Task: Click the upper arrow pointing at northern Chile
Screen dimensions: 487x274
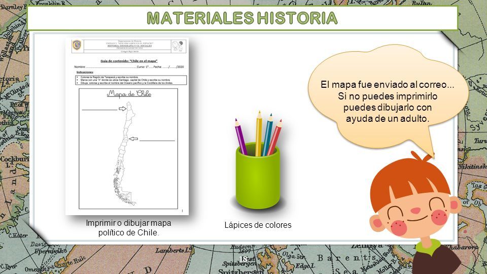Action: tap(122, 109)
